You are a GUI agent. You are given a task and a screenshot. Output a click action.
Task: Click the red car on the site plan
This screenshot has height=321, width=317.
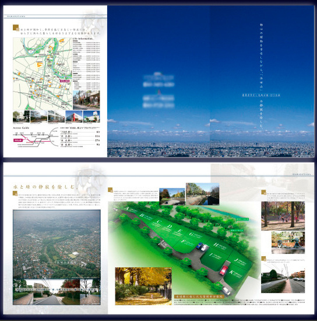[x=224, y=270]
